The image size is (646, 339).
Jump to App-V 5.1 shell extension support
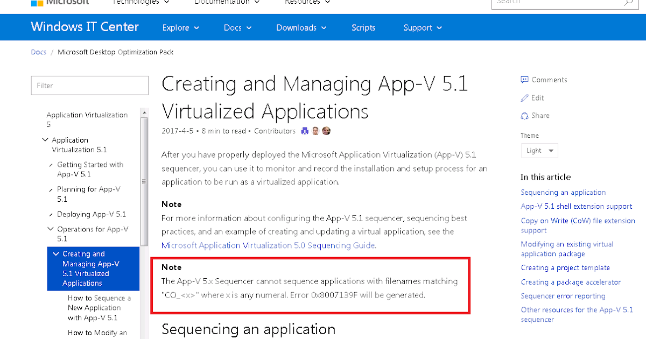click(577, 207)
